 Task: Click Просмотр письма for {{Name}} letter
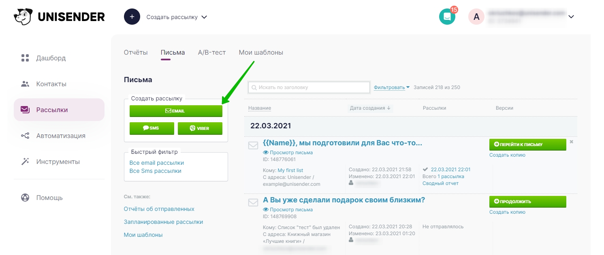(x=291, y=153)
